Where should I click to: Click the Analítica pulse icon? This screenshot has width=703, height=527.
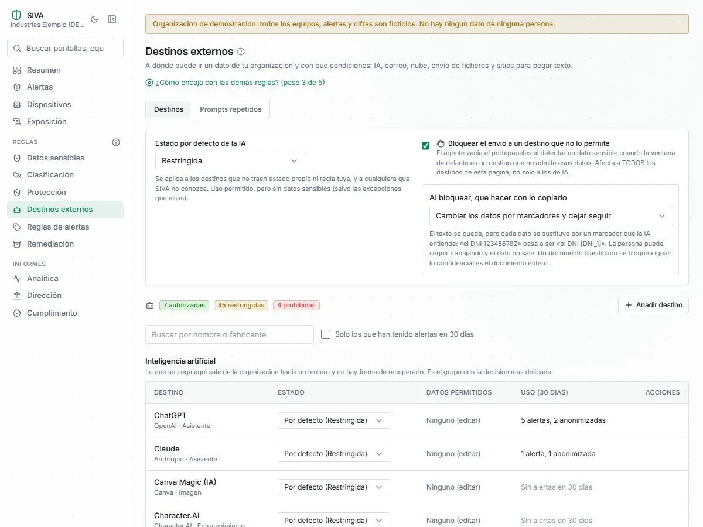click(16, 279)
